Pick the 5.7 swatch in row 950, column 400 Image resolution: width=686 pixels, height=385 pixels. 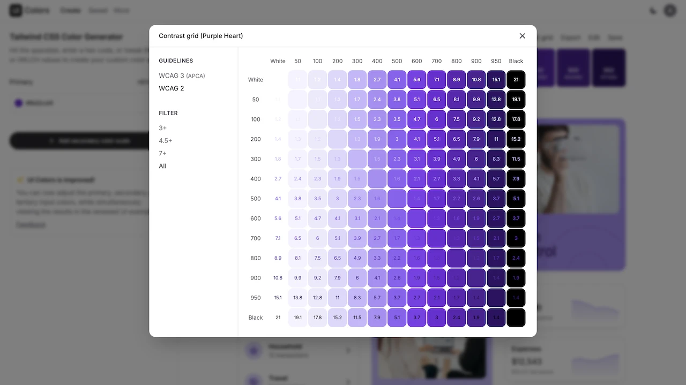click(377, 298)
